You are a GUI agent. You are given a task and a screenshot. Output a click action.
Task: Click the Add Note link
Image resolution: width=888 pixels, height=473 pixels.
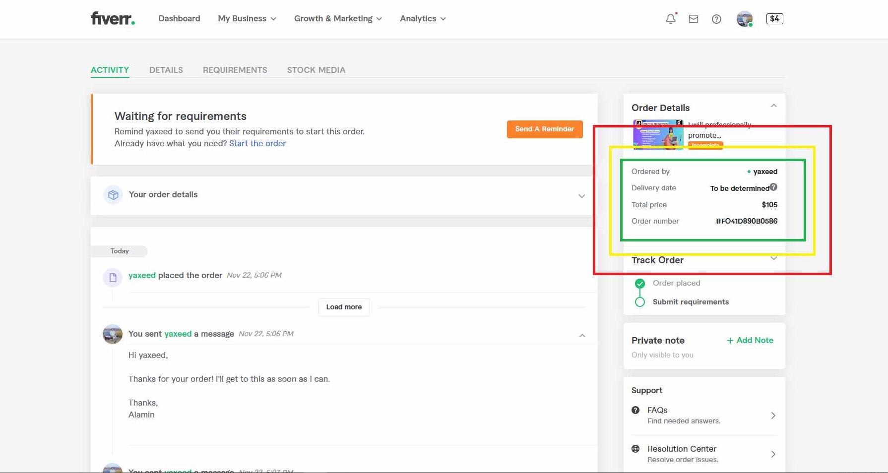click(750, 340)
